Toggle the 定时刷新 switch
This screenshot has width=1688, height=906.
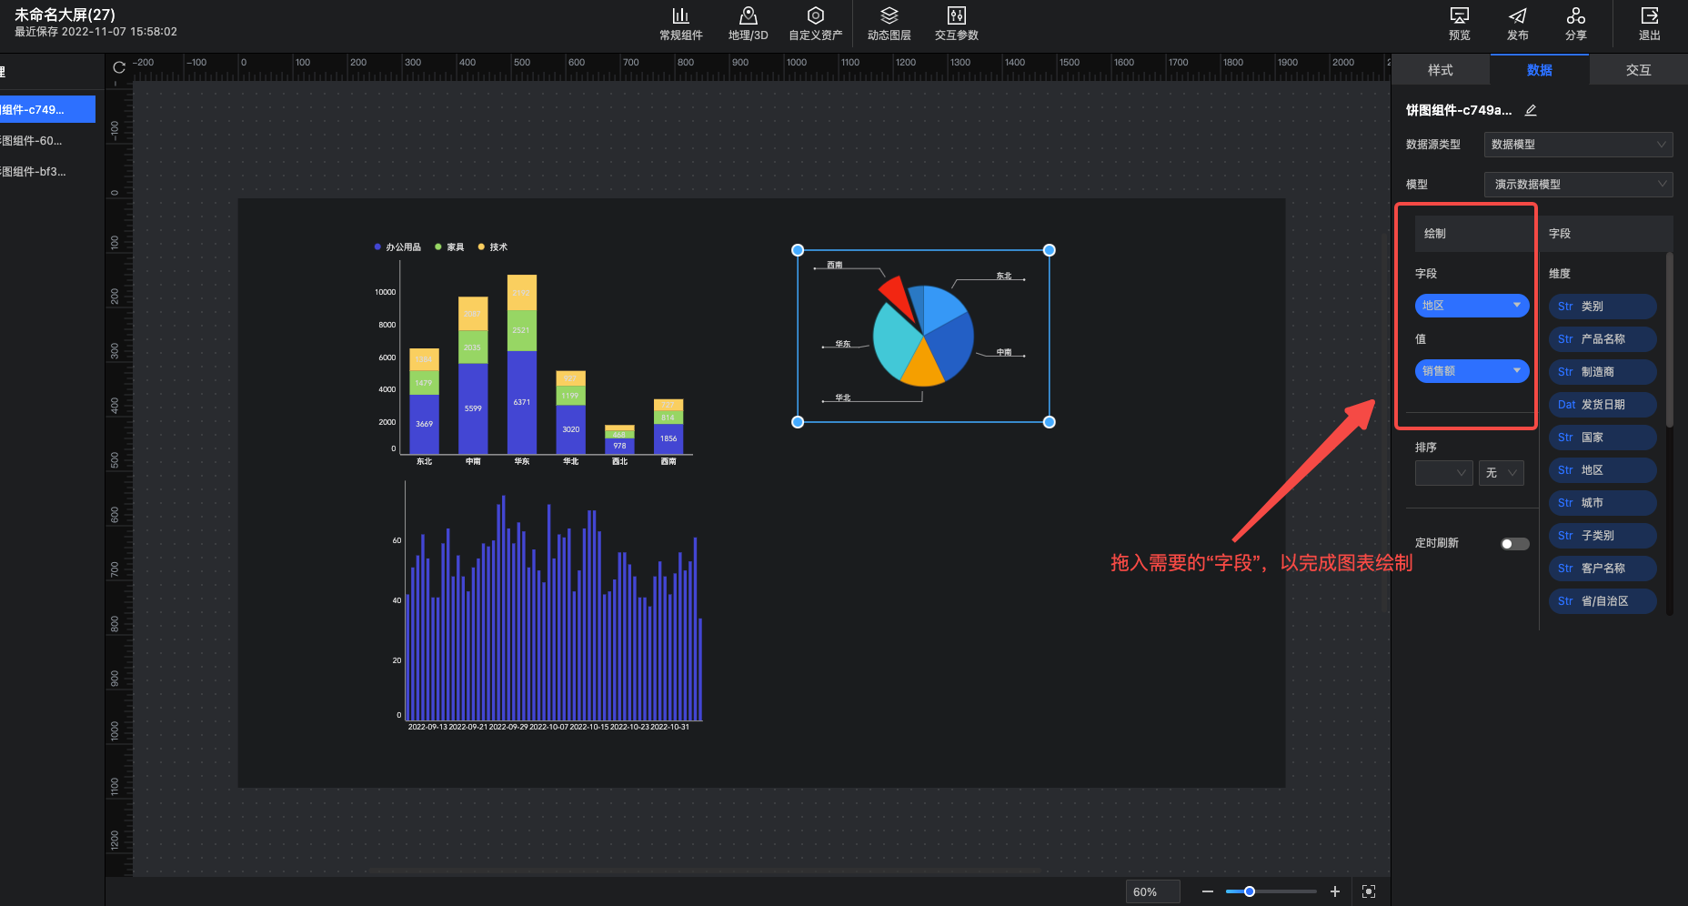(1514, 544)
